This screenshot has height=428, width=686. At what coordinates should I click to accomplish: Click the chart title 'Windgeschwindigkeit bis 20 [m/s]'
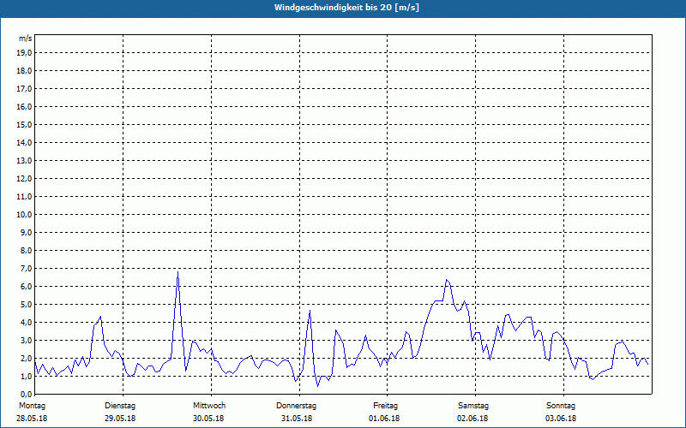coord(346,8)
